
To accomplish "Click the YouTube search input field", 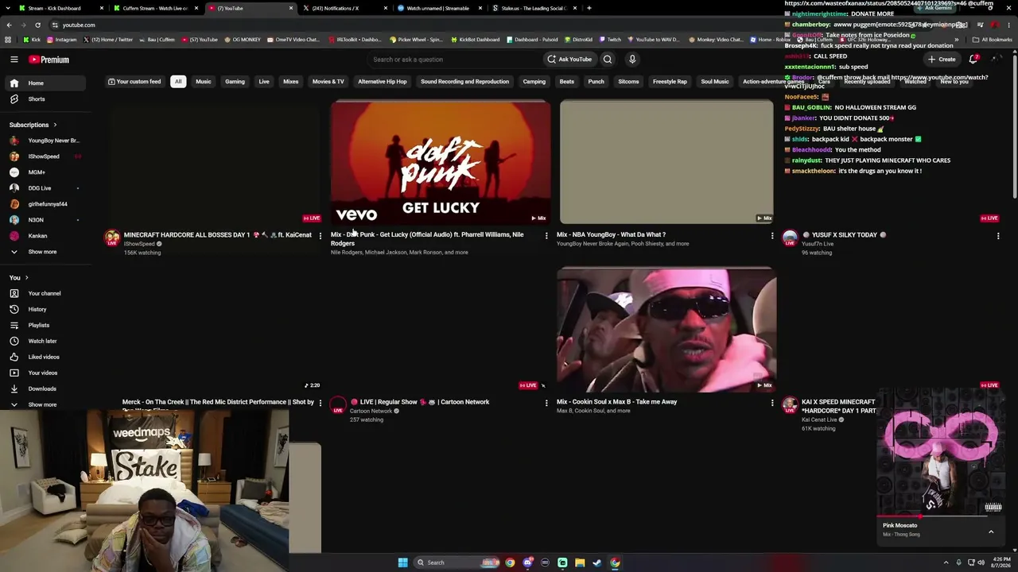I will click(453, 60).
